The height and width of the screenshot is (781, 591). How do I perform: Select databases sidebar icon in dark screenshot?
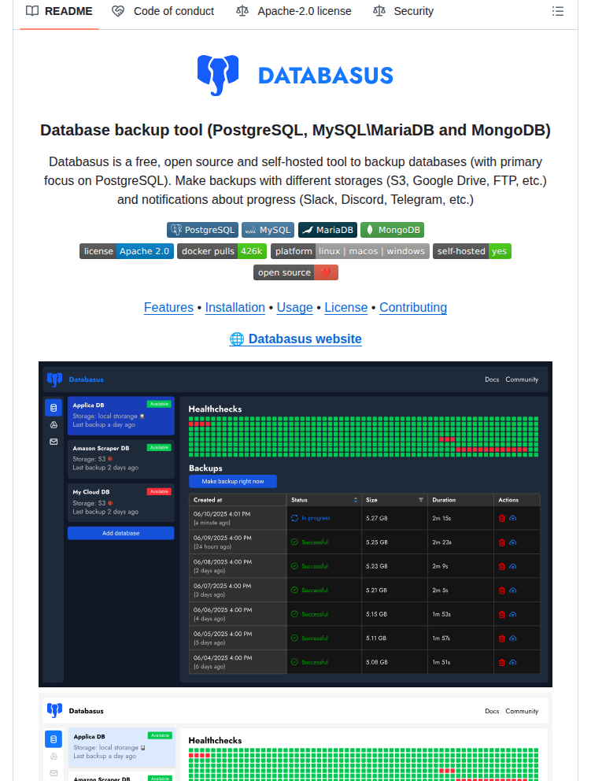54,408
